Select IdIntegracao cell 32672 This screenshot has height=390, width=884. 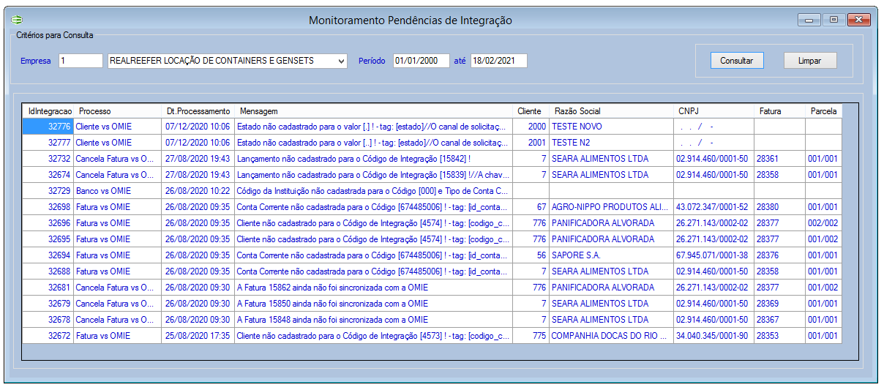pyautogui.click(x=48, y=336)
